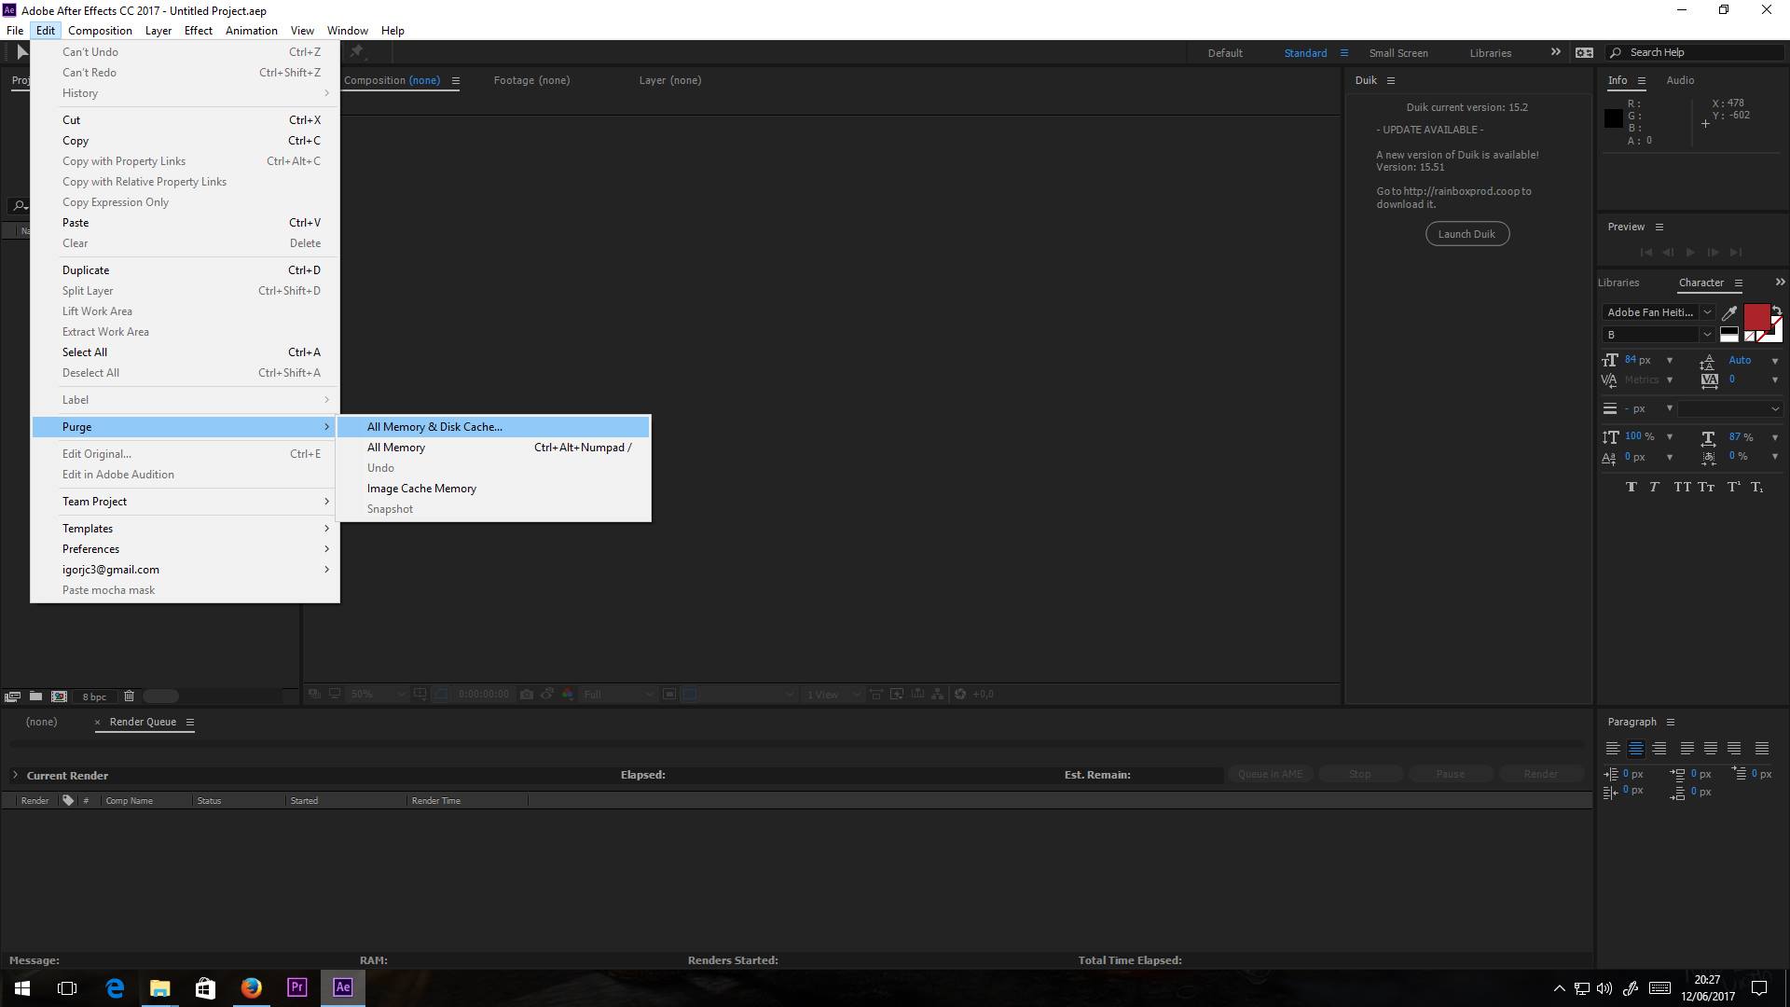1790x1007 pixels.
Task: Select the Libraries workspace
Action: [x=1491, y=53]
